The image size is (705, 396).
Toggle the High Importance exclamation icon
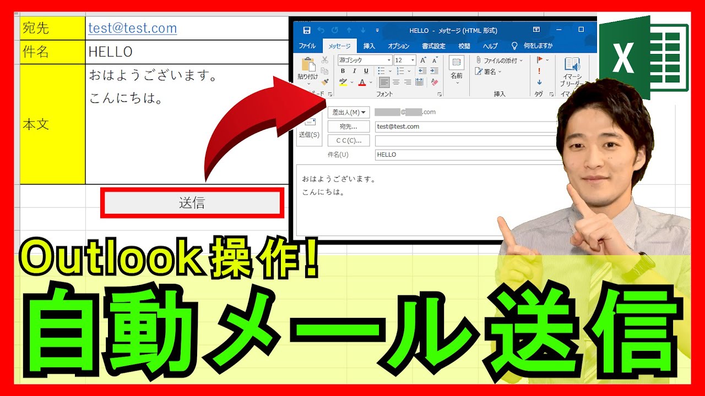point(539,71)
